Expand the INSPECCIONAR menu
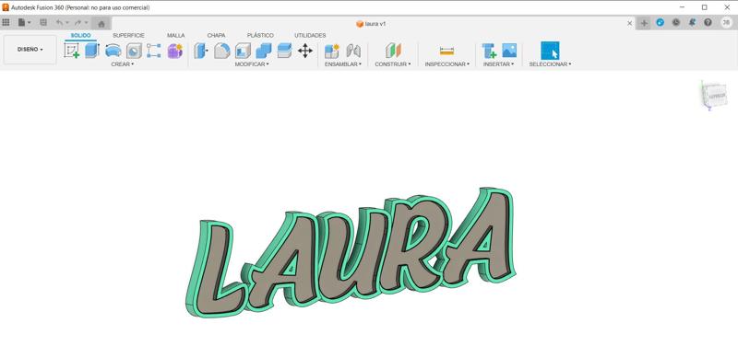 pyautogui.click(x=447, y=63)
